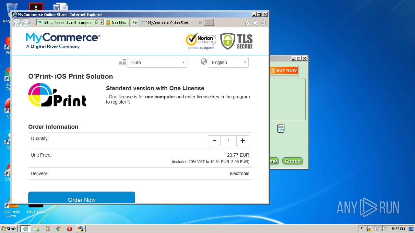This screenshot has width=415, height=233.
Task: Click the security lock Identified badge
Action: pyautogui.click(x=117, y=22)
